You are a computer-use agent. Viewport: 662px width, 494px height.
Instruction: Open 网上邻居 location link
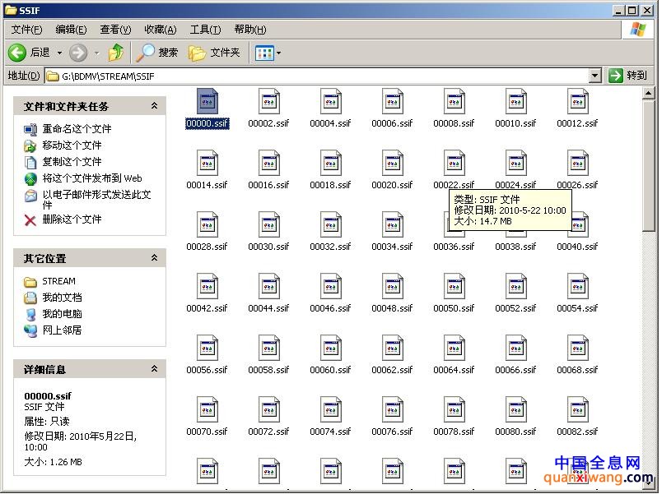[x=62, y=330]
